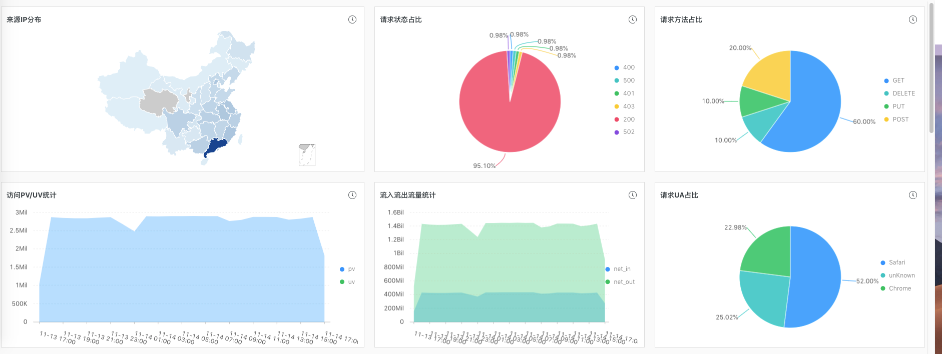The image size is (942, 354).
Task: Click the 请求状态占比 panel title
Action: [401, 19]
